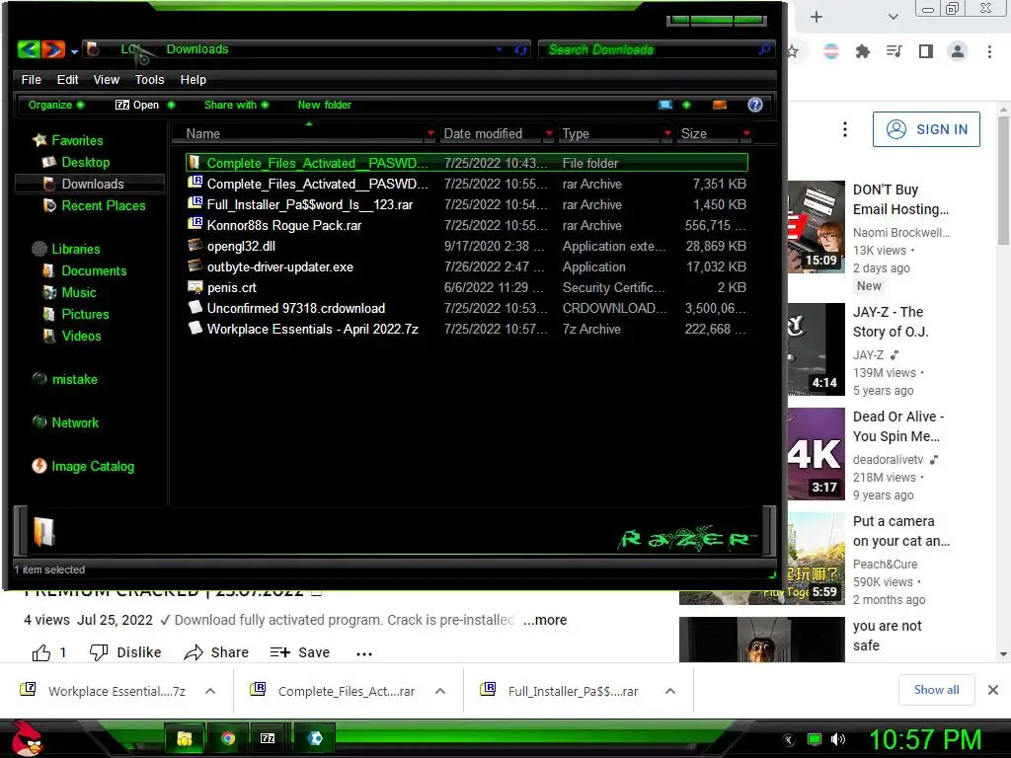Viewport: 1011px width, 758px height.
Task: Open Date modified column filter dropdown
Action: (x=549, y=133)
